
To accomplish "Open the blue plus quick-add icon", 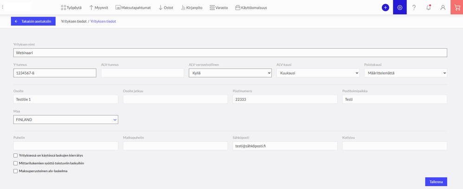I will coord(386,8).
